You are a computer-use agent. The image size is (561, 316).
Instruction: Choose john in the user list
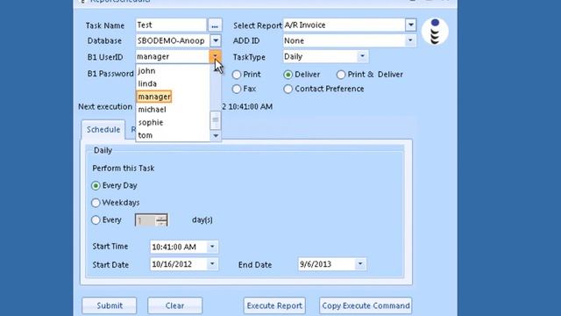click(x=173, y=71)
